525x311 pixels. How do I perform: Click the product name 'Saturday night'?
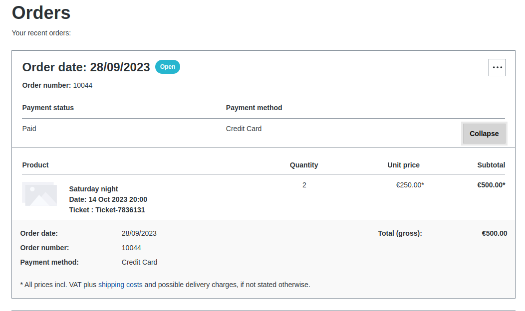point(93,189)
